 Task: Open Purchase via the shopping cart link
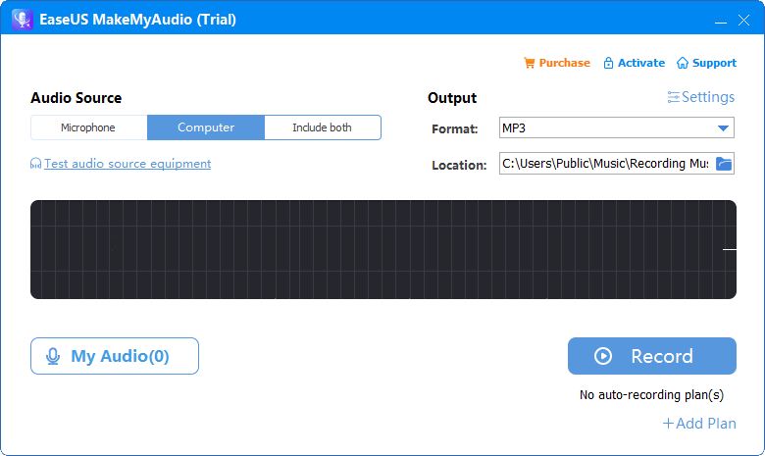557,63
